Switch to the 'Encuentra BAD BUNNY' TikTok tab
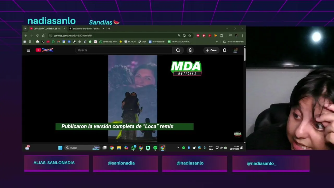 pyautogui.click(x=86, y=28)
